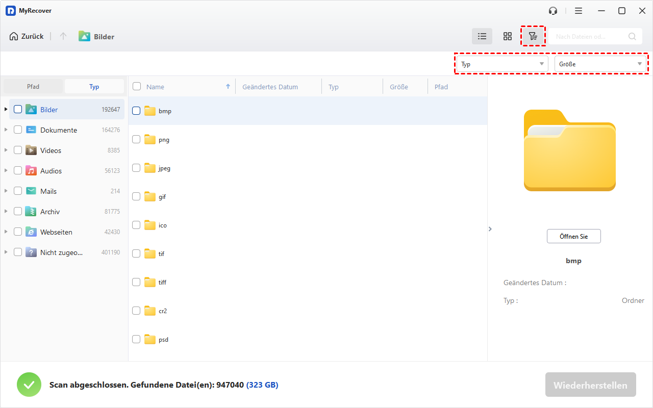Open the Größe filter dropdown
This screenshot has width=653, height=408.
click(x=600, y=64)
